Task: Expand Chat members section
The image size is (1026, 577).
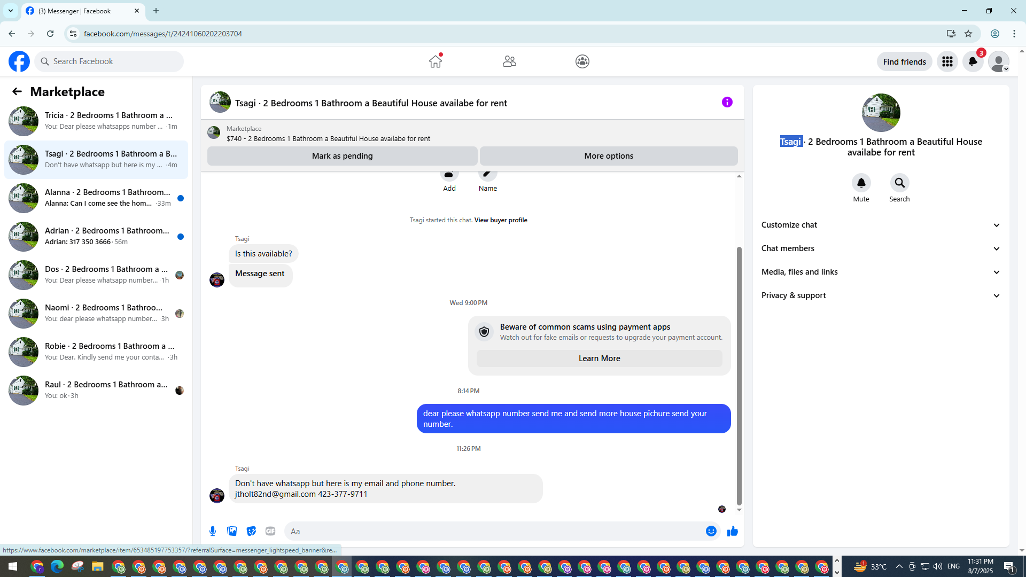Action: click(x=880, y=248)
